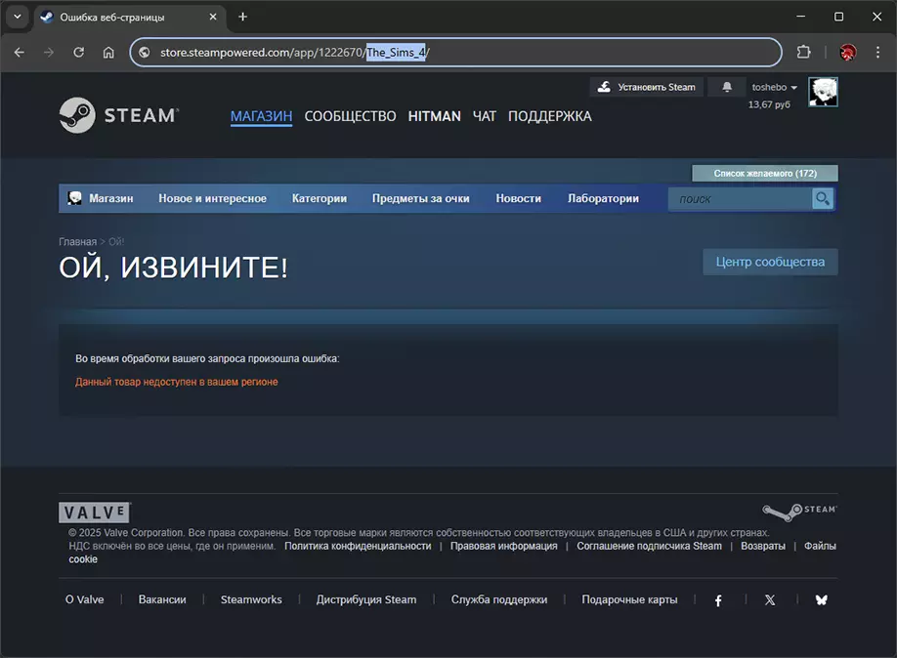Maximize the browser window

(838, 17)
